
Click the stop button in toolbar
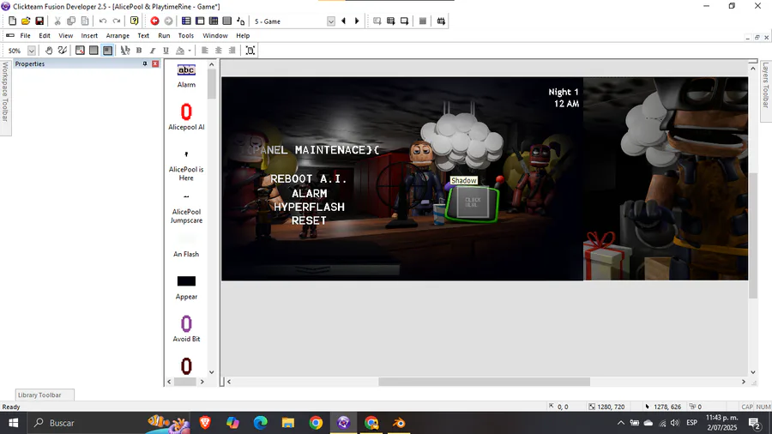[422, 21]
